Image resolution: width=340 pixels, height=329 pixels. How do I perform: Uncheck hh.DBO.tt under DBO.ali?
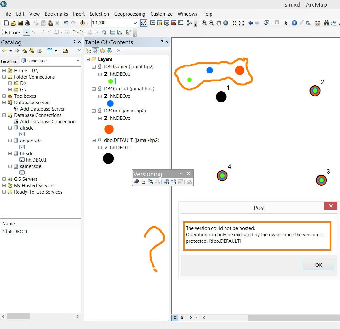tap(106, 118)
